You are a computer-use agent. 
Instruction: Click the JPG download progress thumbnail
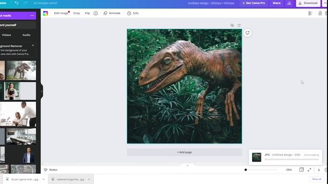point(256,157)
